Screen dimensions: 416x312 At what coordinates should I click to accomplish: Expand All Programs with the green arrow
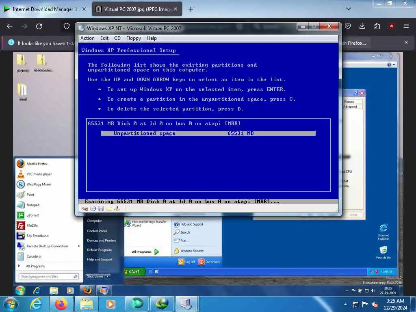(x=156, y=252)
